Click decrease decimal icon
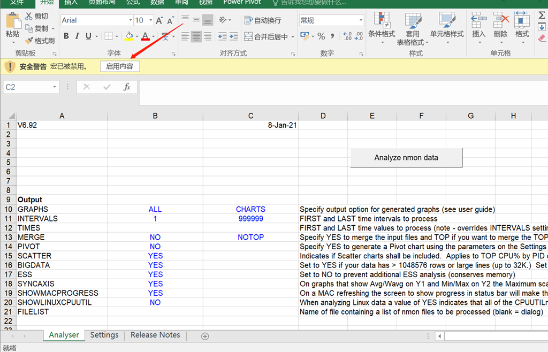548x352 pixels. point(359,36)
